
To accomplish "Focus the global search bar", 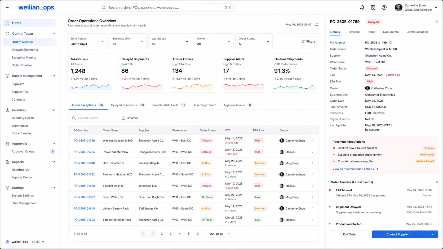I will click(166, 7).
